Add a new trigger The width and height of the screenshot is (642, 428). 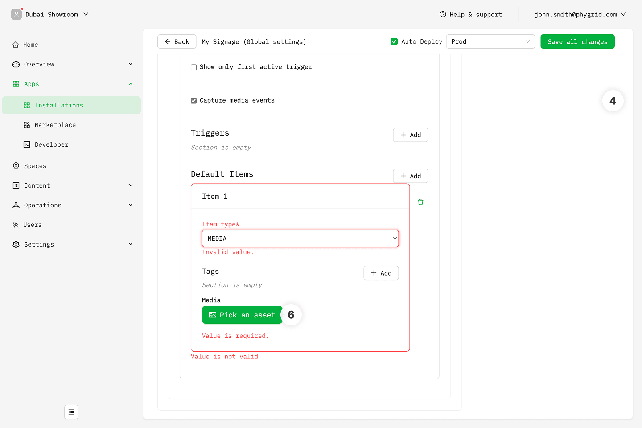(410, 135)
